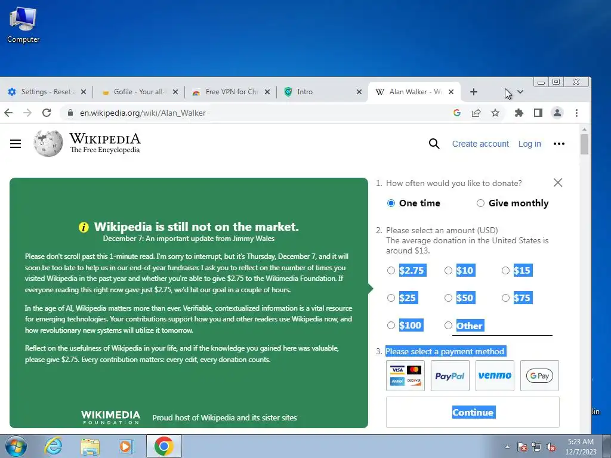This screenshot has height=458, width=611.
Task: Open the Wikipedia hamburger main menu
Action: pos(16,144)
